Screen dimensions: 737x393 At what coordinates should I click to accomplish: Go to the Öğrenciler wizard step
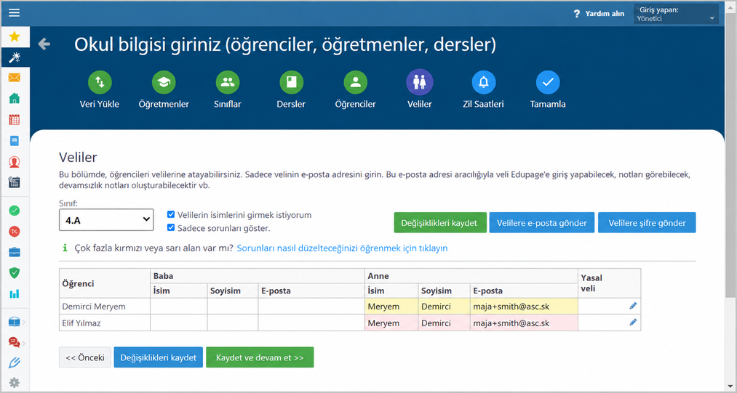coord(355,90)
